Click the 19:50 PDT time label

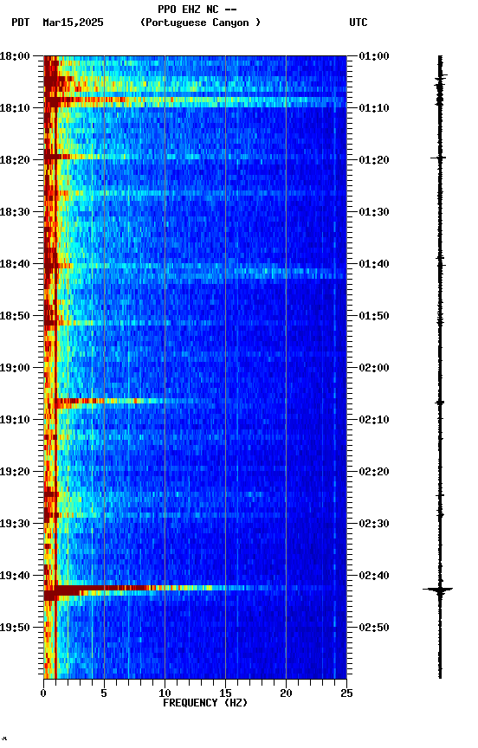click(15, 628)
